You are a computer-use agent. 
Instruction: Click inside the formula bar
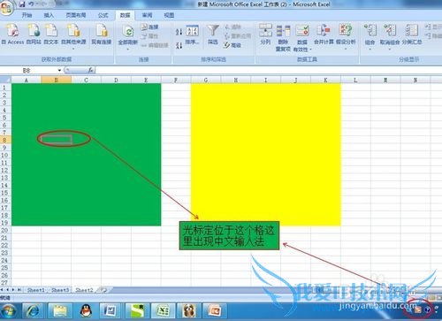pyautogui.click(x=268, y=70)
